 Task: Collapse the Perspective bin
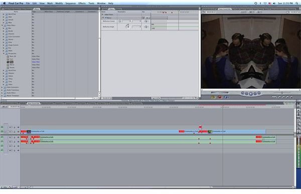click(x=4, y=53)
